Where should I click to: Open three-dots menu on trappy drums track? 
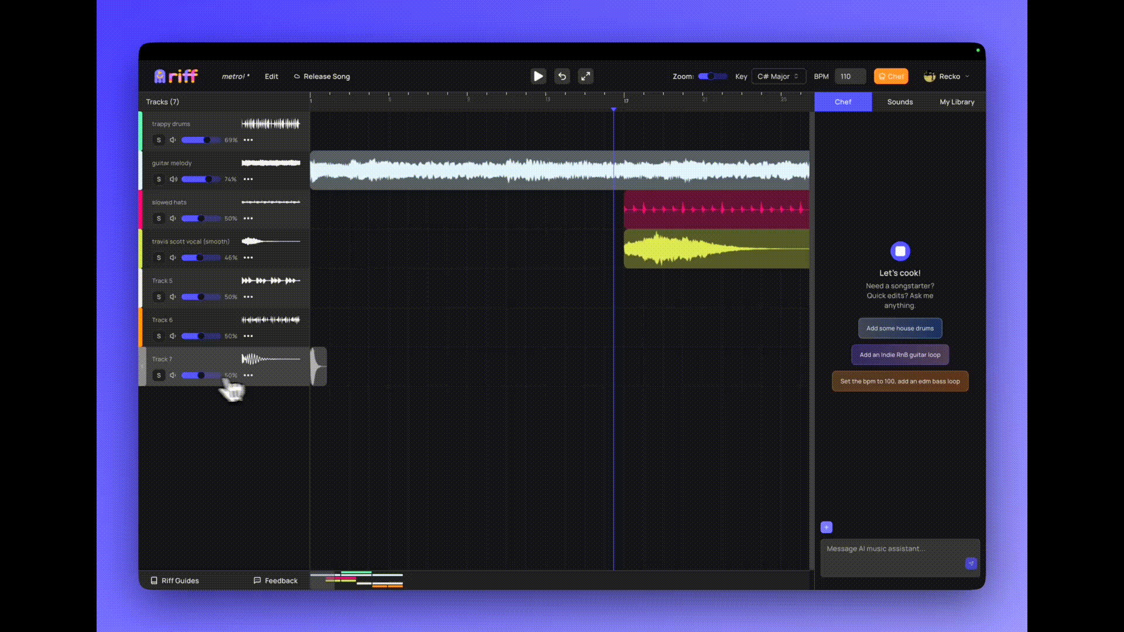(x=248, y=140)
